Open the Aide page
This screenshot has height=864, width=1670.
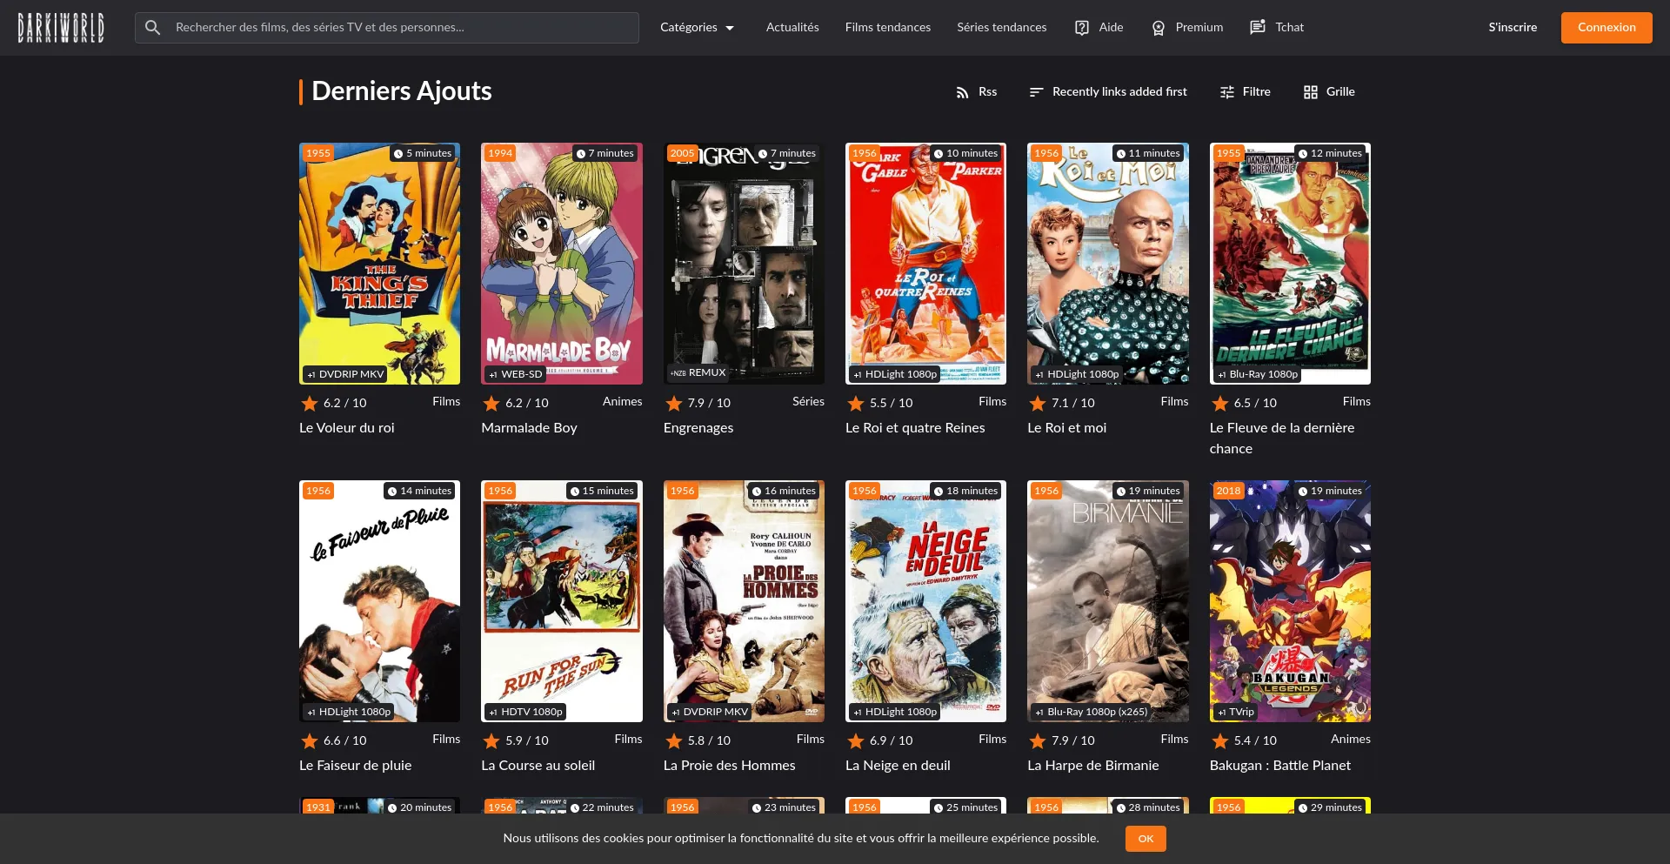point(1099,28)
